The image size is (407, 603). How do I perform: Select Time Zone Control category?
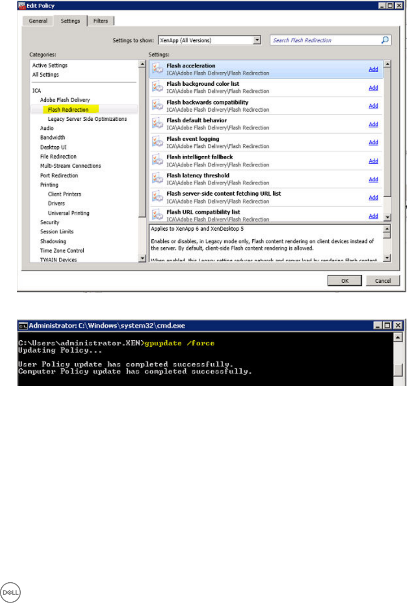[62, 251]
